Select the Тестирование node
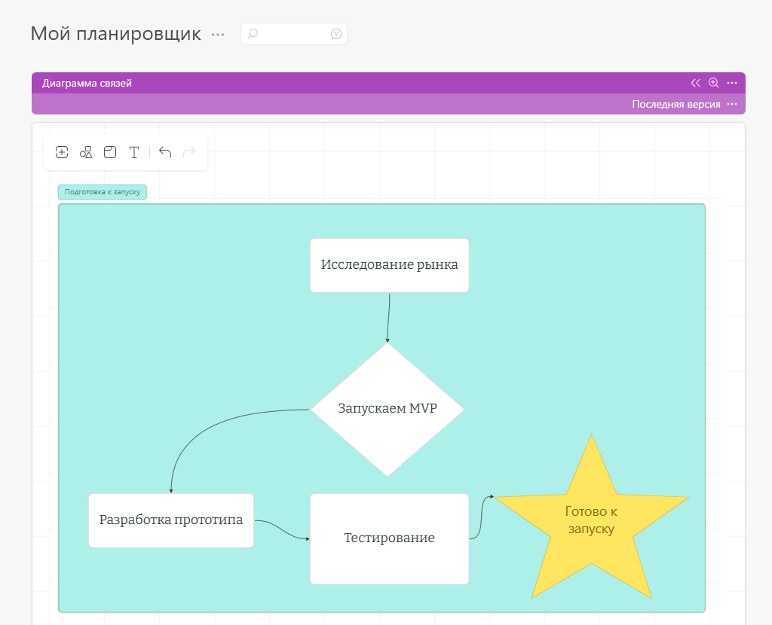Screen dimensions: 772x625 point(390,539)
